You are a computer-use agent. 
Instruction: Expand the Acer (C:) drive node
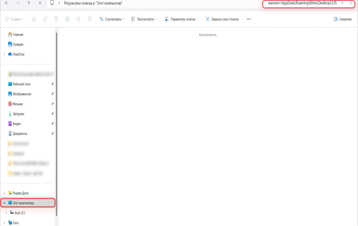[6, 213]
